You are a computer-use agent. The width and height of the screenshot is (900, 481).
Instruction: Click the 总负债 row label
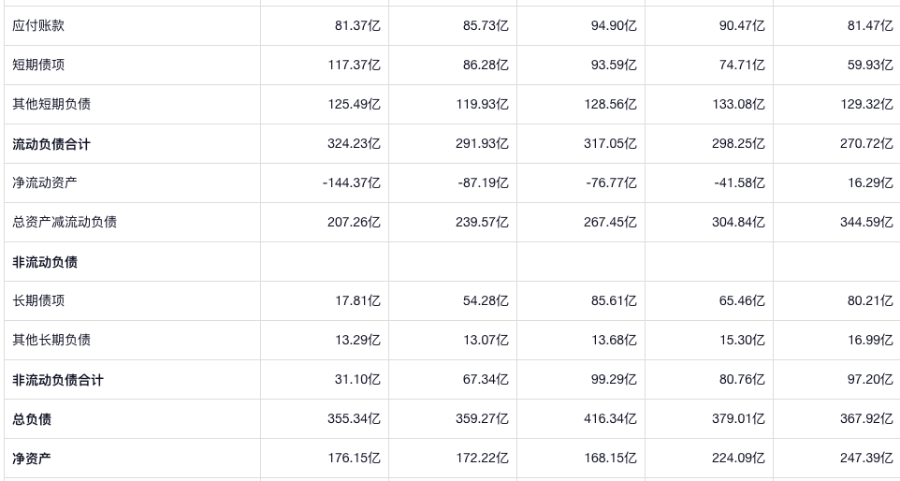(32, 419)
